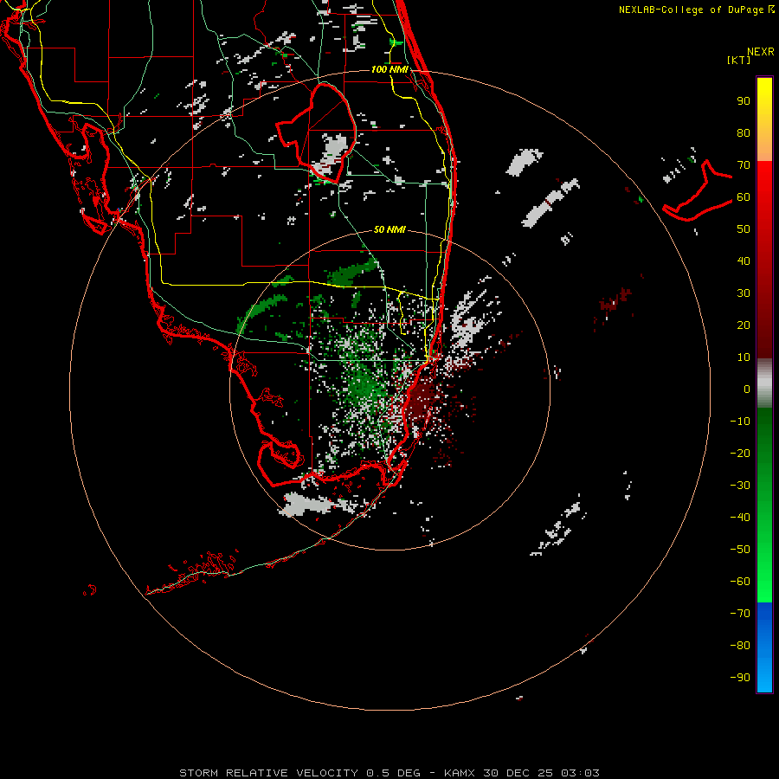Click the -70 value on velocity scale

pyautogui.click(x=740, y=614)
